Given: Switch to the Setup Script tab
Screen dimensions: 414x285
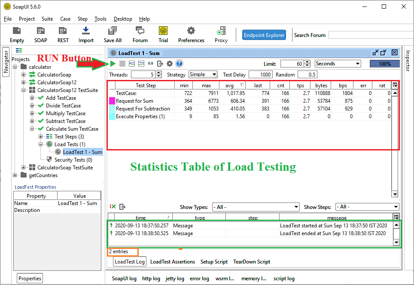Looking at the screenshot, I should [x=214, y=262].
